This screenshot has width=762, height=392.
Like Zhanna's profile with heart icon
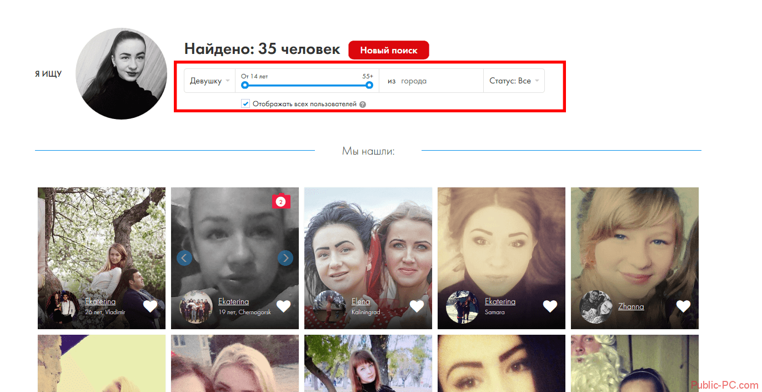(683, 306)
